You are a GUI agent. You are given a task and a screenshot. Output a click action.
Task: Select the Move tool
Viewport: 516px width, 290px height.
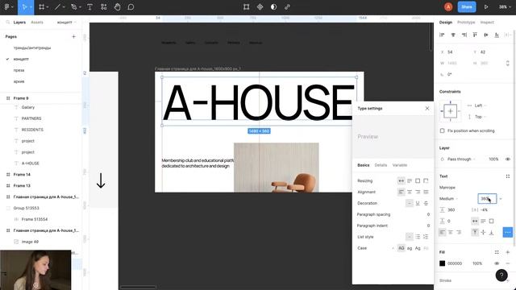point(24,7)
